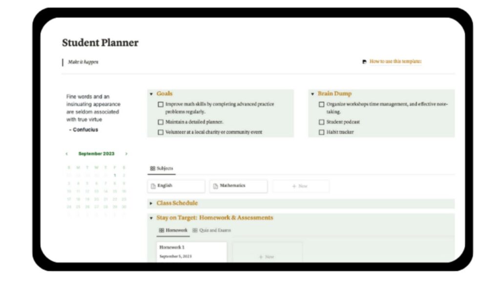The width and height of the screenshot is (500, 281).
Task: Click the plus icon to add a new subject
Action: coord(295,186)
